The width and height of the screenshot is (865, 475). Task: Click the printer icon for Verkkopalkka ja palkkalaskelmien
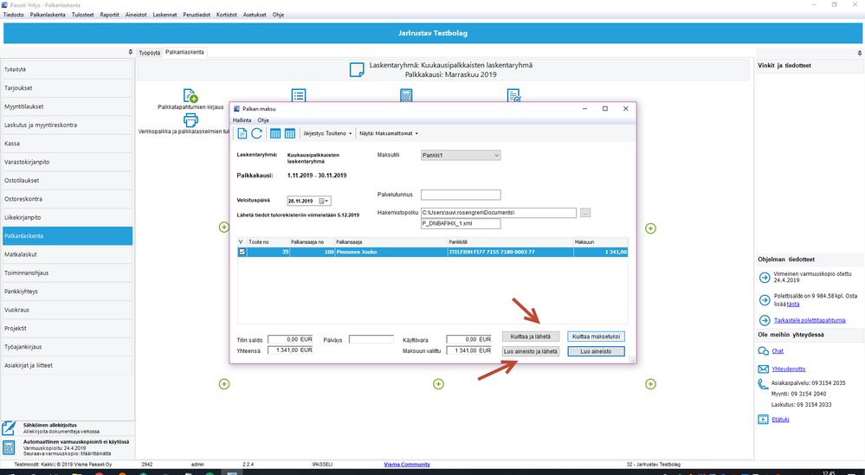coord(190,120)
